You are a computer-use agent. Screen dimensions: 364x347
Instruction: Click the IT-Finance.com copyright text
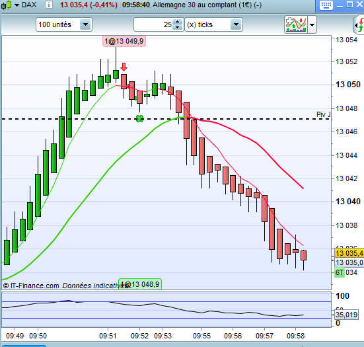coord(31,286)
